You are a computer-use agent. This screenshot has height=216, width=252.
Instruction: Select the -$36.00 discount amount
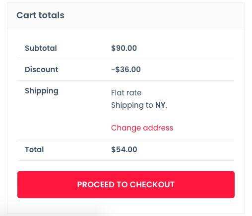(126, 69)
